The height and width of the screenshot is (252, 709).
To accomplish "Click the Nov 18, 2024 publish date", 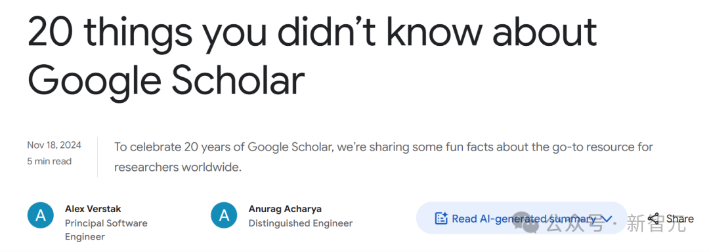I will tap(54, 145).
